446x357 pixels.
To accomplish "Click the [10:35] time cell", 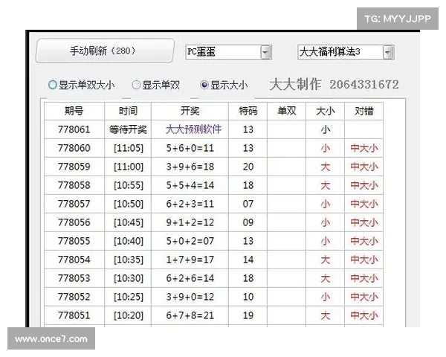I will pyautogui.click(x=129, y=260).
